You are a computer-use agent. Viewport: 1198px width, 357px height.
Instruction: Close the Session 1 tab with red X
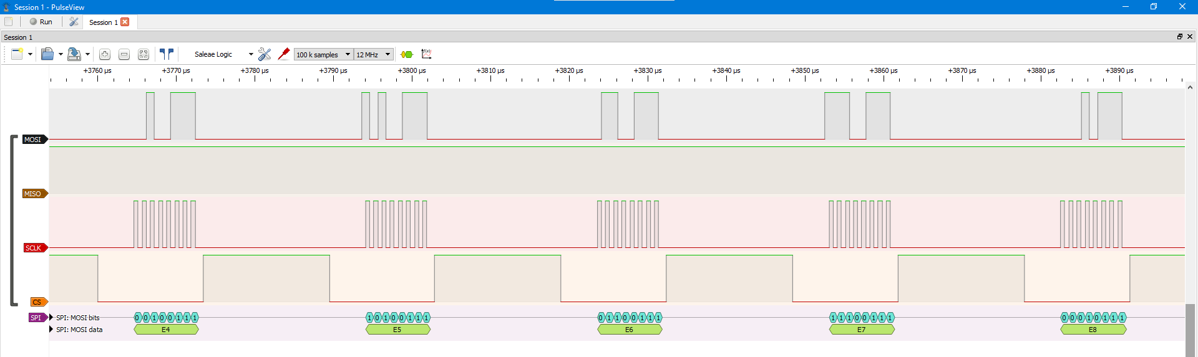(x=125, y=22)
